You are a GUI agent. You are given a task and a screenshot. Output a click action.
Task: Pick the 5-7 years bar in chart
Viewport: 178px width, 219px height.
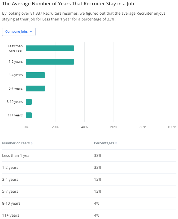coord(36,89)
